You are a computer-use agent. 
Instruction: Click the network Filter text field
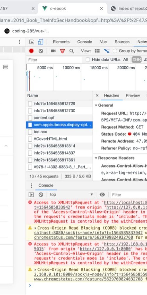point(55,60)
